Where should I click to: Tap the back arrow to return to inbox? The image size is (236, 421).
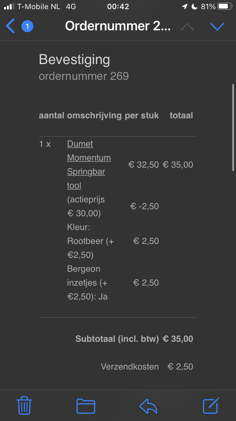tap(10, 26)
